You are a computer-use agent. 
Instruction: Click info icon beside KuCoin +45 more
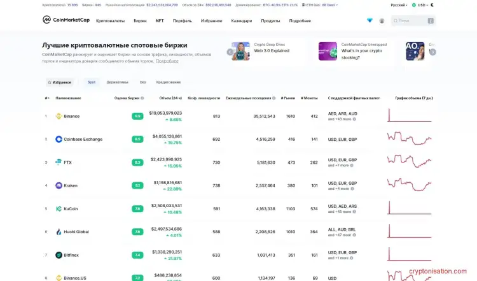[x=354, y=212]
